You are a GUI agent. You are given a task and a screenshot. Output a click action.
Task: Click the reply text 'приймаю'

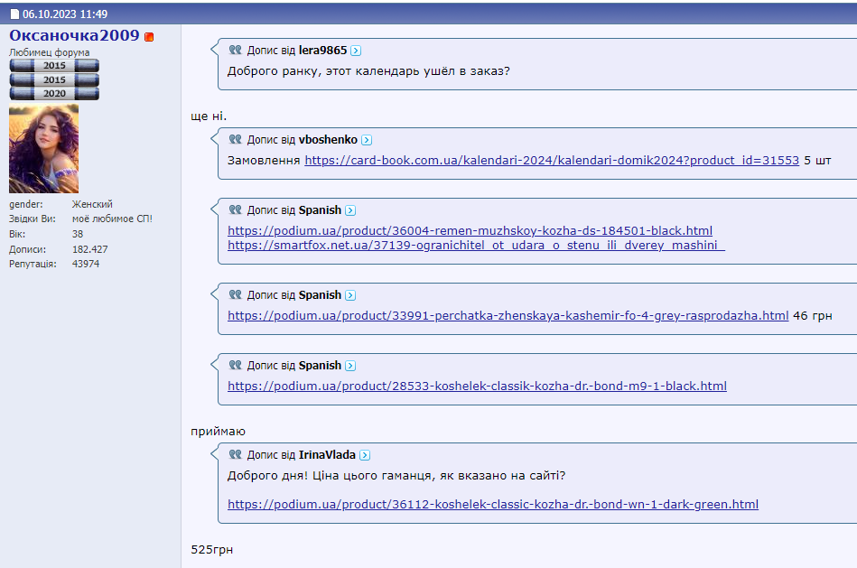(x=218, y=432)
